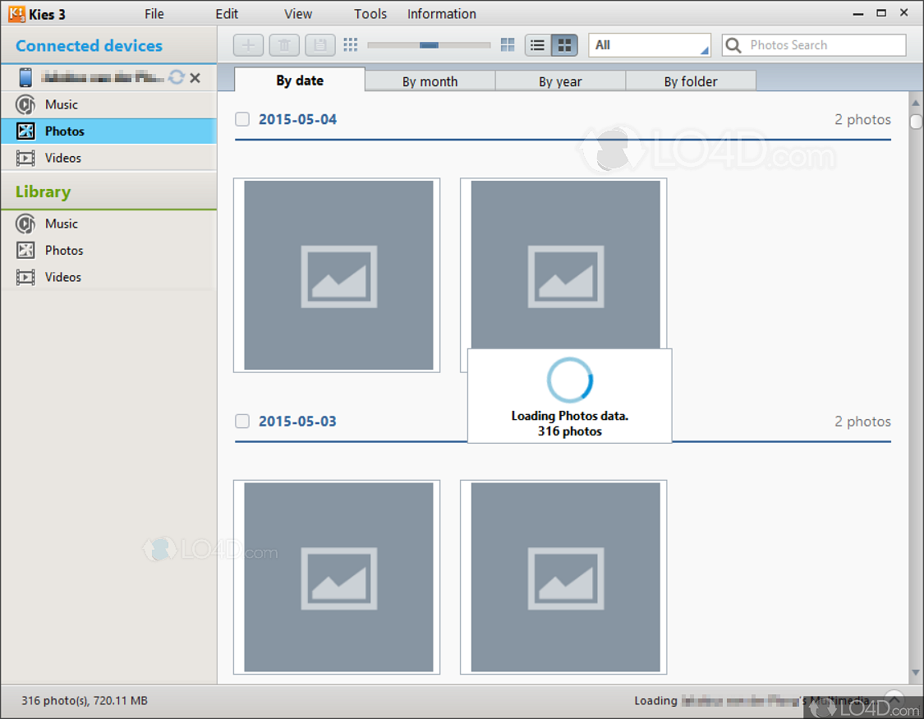Select the By date tab
This screenshot has height=719, width=924.
click(299, 81)
